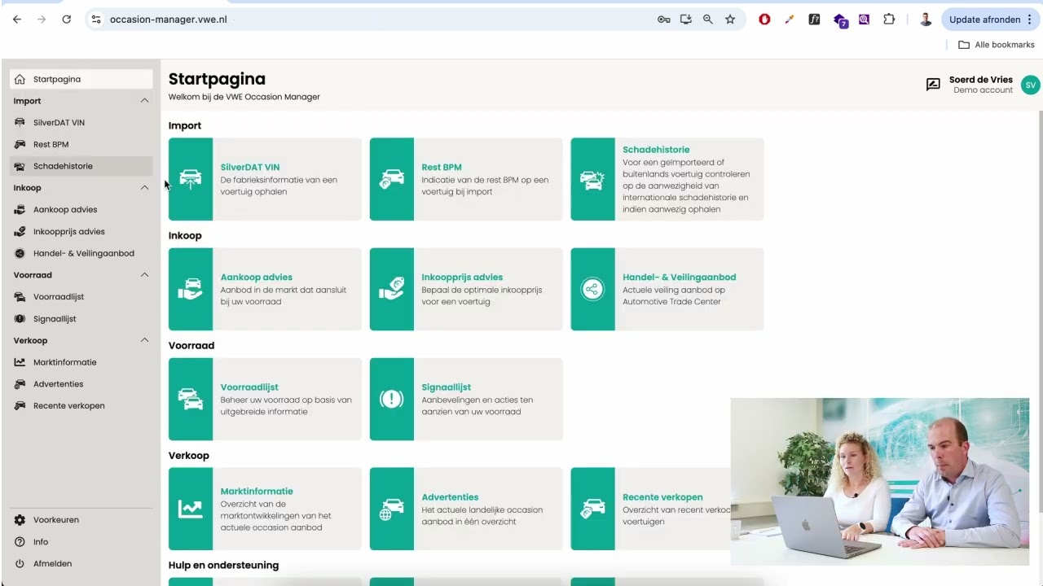Open the Aankoop advies card icon

point(191,289)
